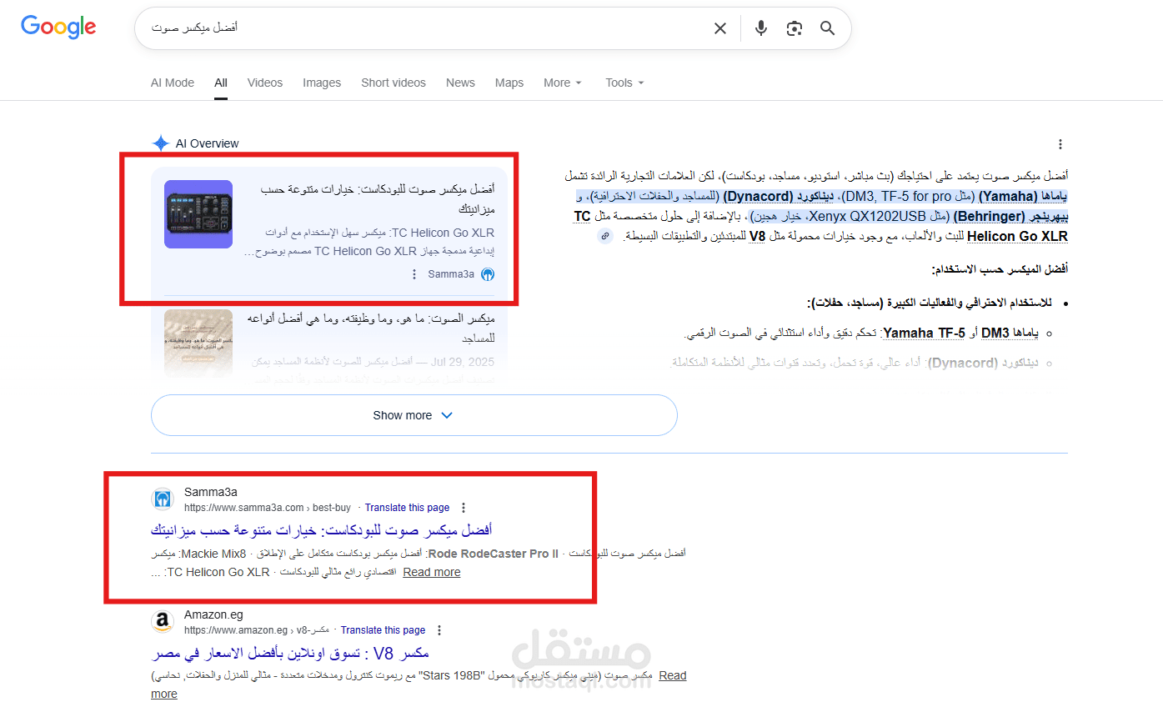The height and width of the screenshot is (707, 1163).
Task: Click the Samma3a site name above the URL
Action: click(211, 492)
